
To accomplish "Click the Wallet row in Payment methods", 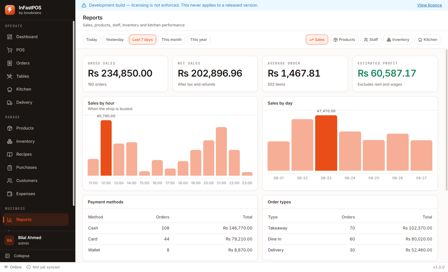I will click(x=170, y=250).
